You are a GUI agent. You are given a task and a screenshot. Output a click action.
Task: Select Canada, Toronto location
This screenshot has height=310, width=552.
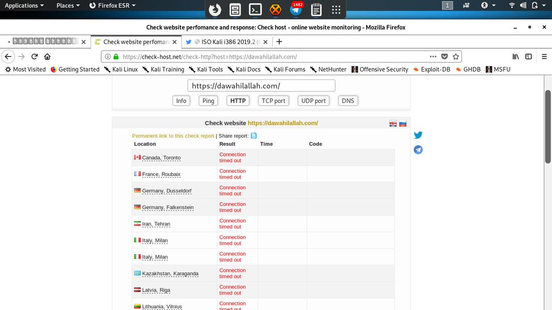pos(161,158)
